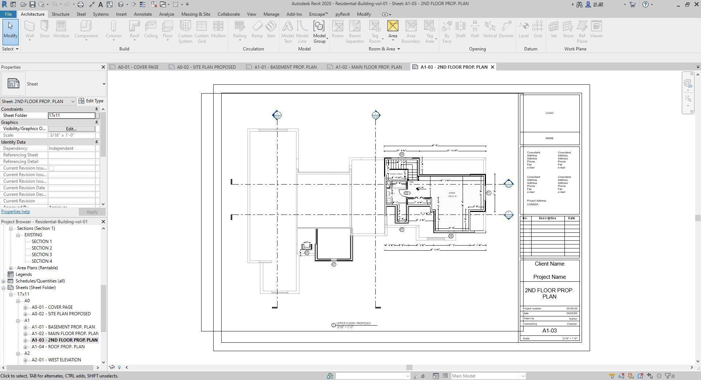Click the Apply button in Properties

click(x=92, y=212)
